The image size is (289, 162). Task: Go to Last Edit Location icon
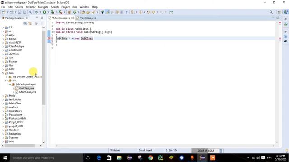pyautogui.click(x=149, y=12)
